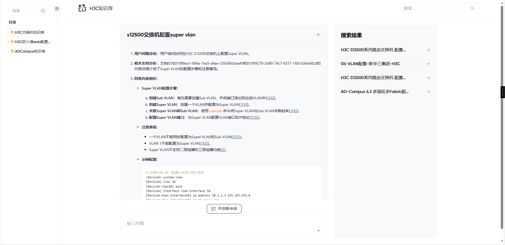This screenshot has width=505, height=245.
Task: Toggle the sidebar collapse menu icon
Action: pos(57,9)
